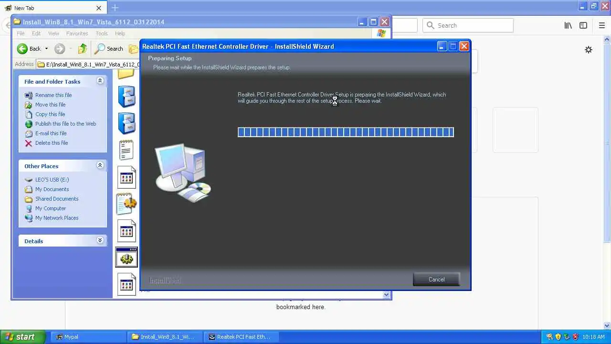The height and width of the screenshot is (344, 611).
Task: Click Copy this file link
Action: tap(50, 114)
